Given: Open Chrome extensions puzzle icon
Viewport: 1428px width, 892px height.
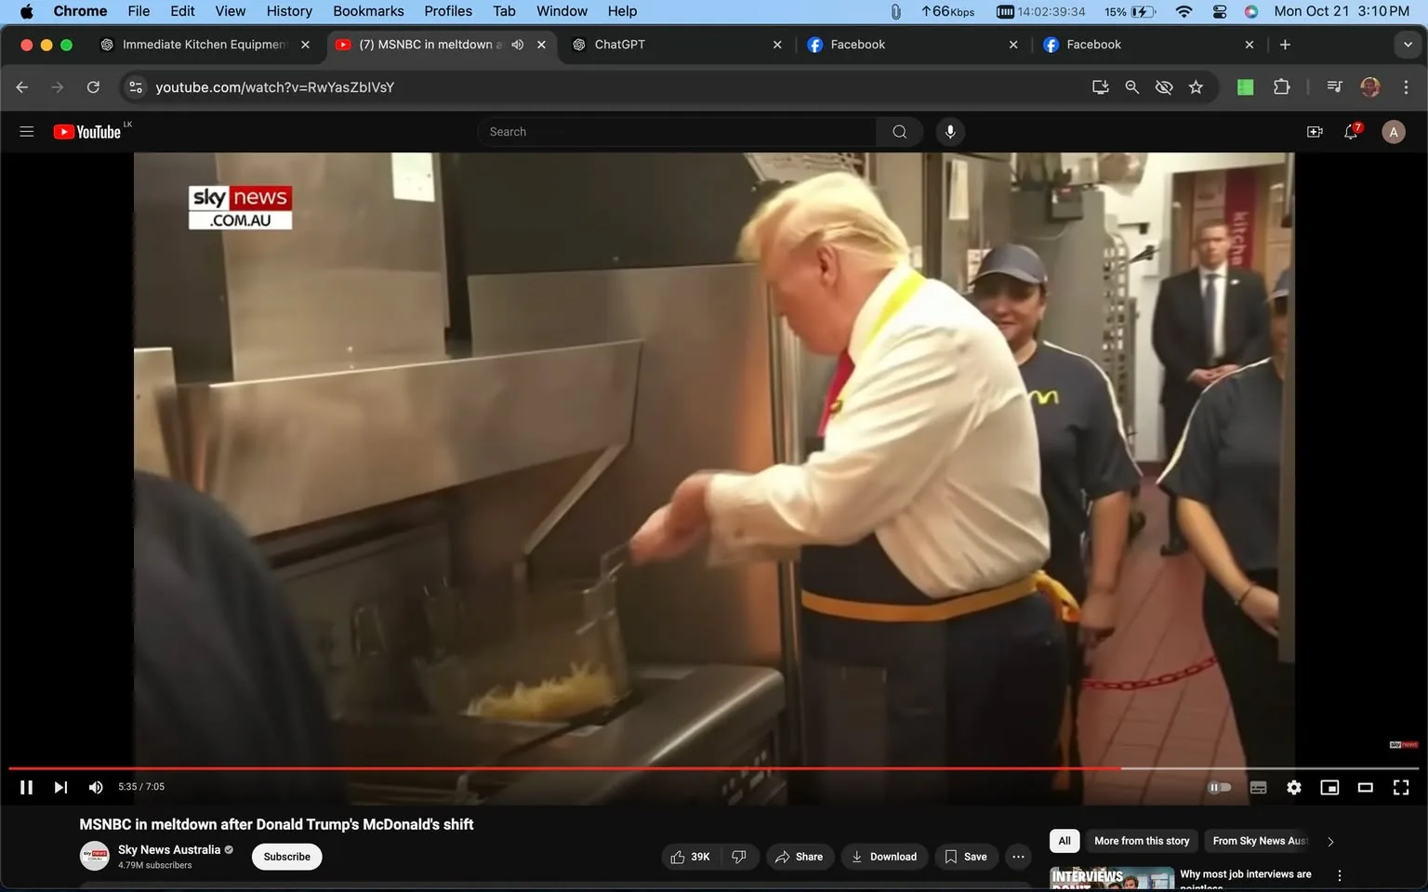Looking at the screenshot, I should pos(1281,86).
